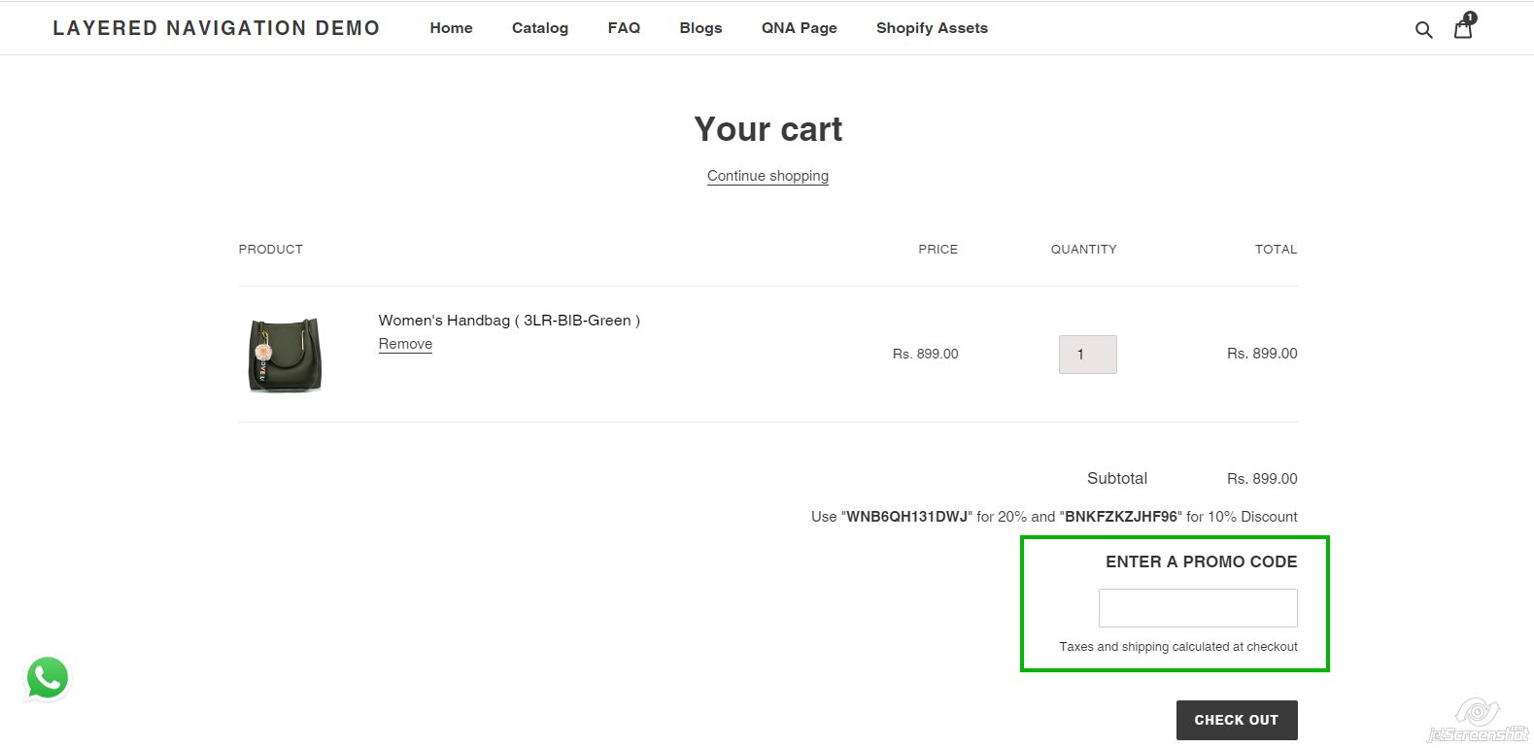
Task: Focus the quantity field showing 1
Action: tap(1087, 355)
